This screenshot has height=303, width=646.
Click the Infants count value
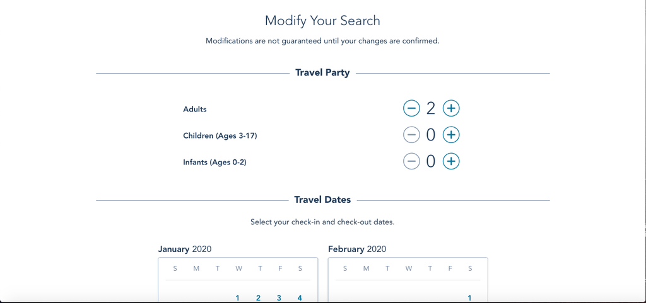431,161
